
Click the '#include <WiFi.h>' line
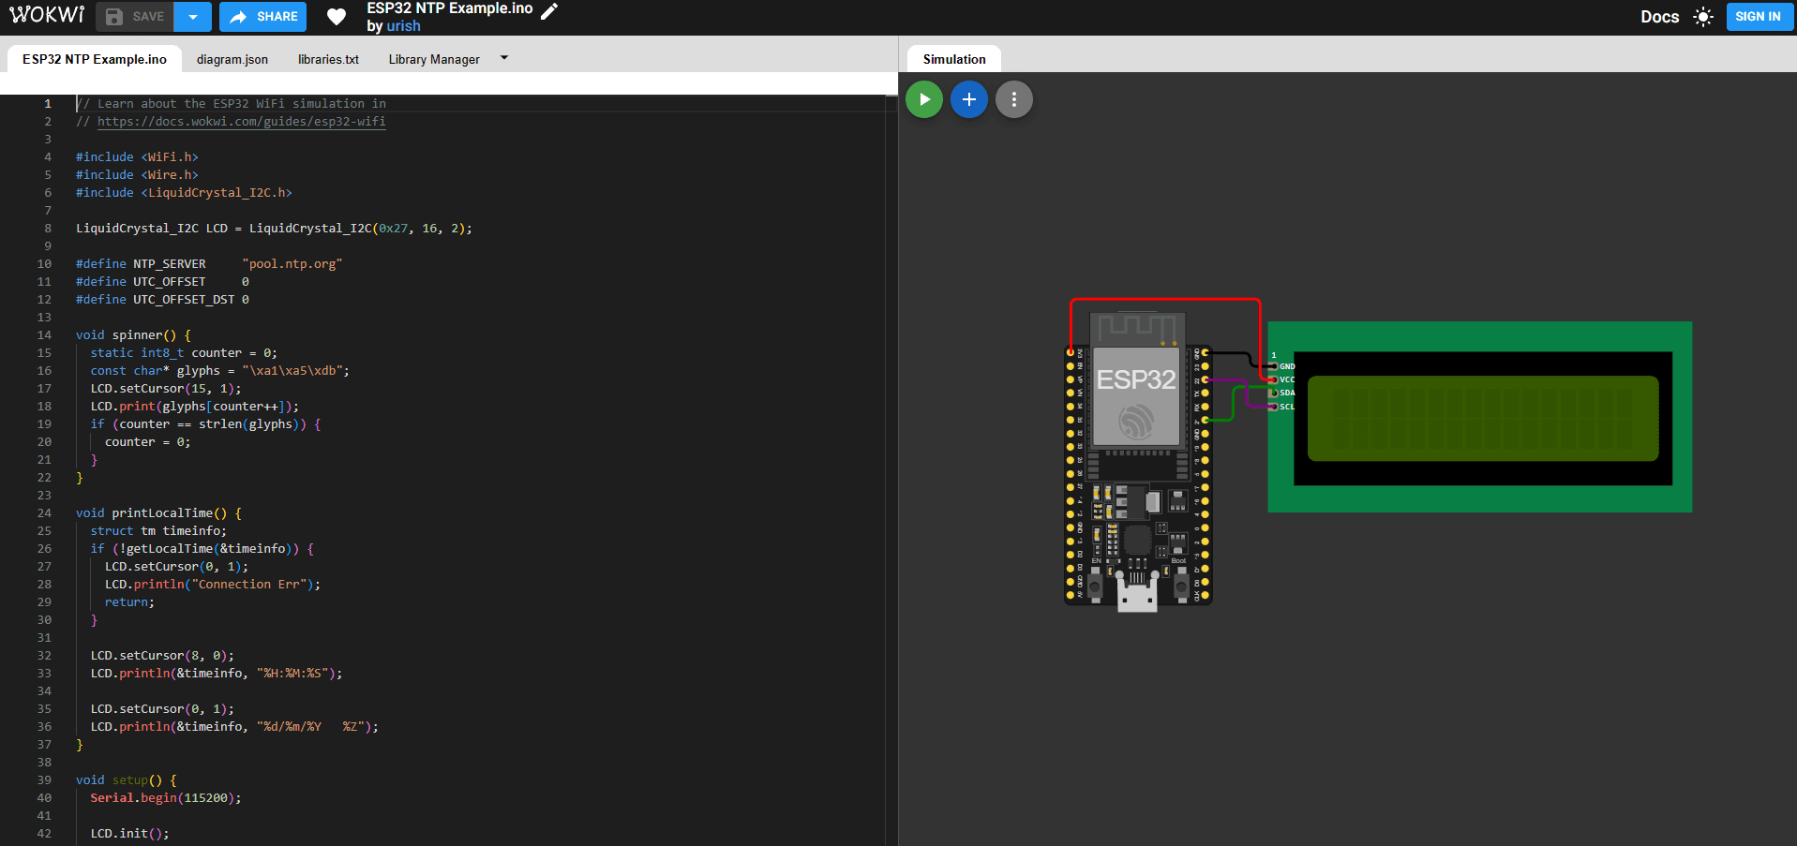137,157
